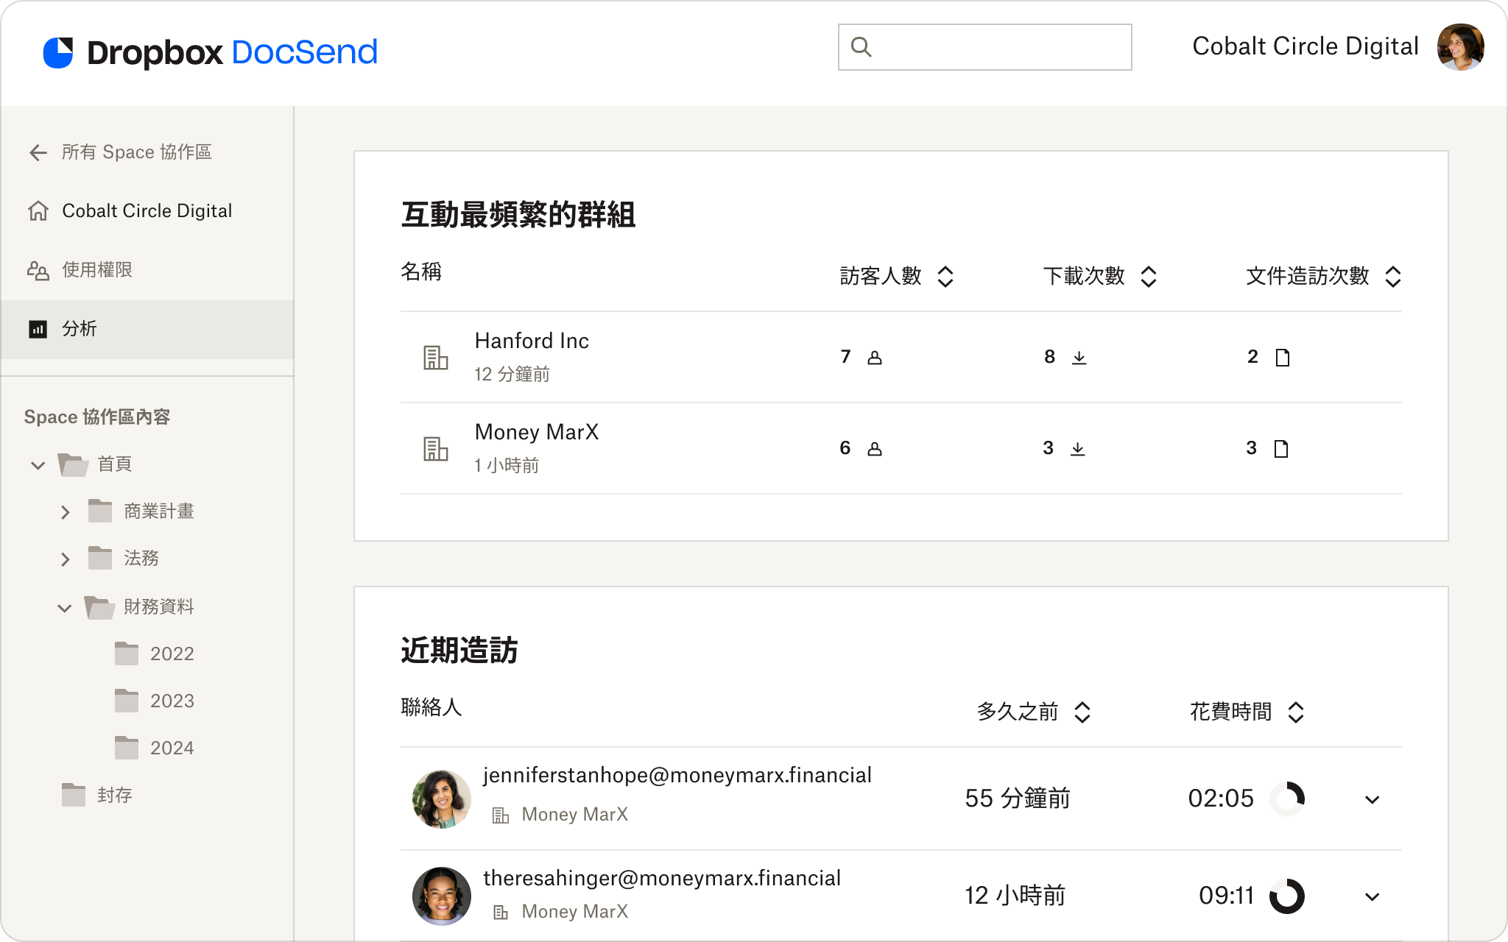
Task: Sort by 花費時間 column arrows
Action: [1296, 712]
